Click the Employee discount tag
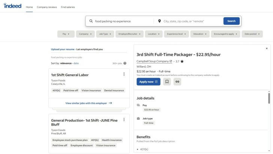273x154 pixels. pos(81,145)
